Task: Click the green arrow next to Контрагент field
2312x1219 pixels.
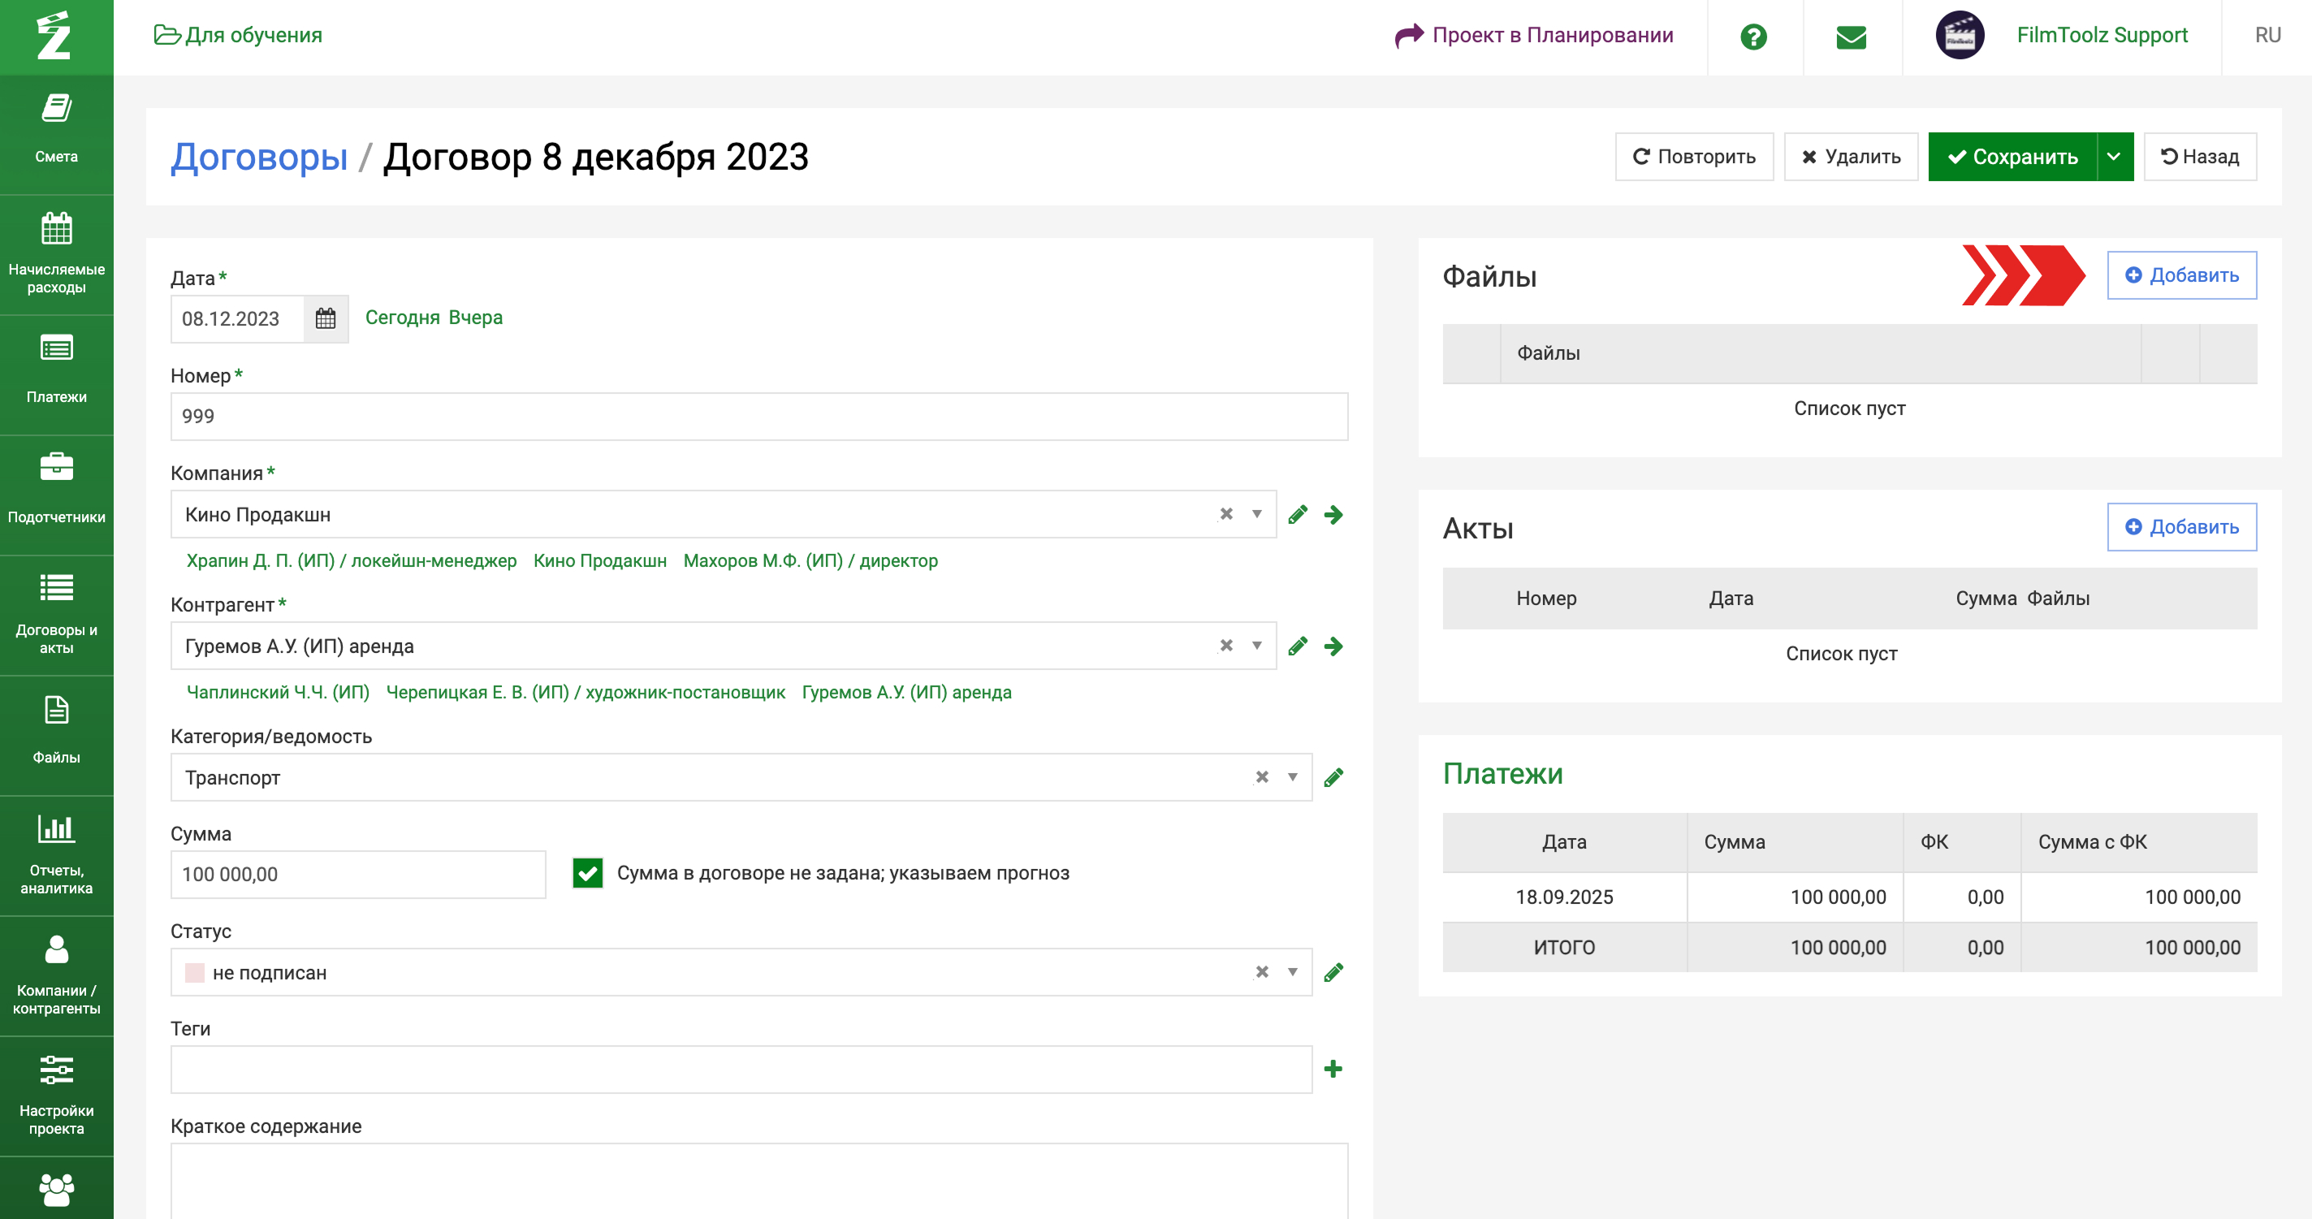Action: coord(1333,646)
